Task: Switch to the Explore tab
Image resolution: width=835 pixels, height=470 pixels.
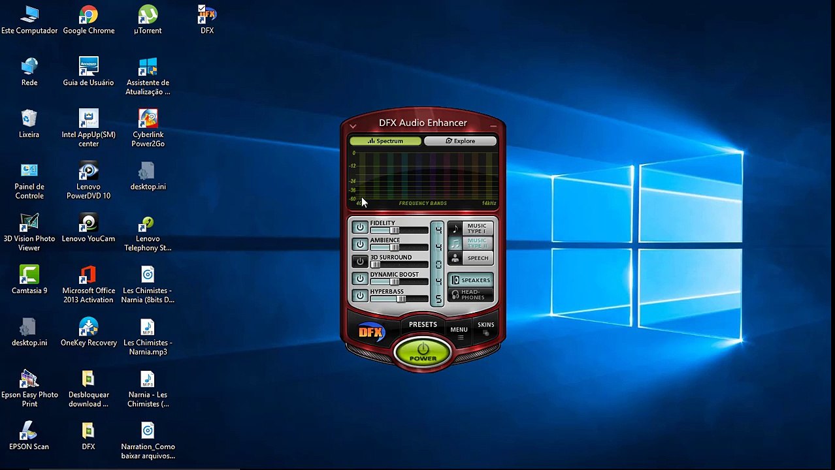Action: click(x=461, y=141)
